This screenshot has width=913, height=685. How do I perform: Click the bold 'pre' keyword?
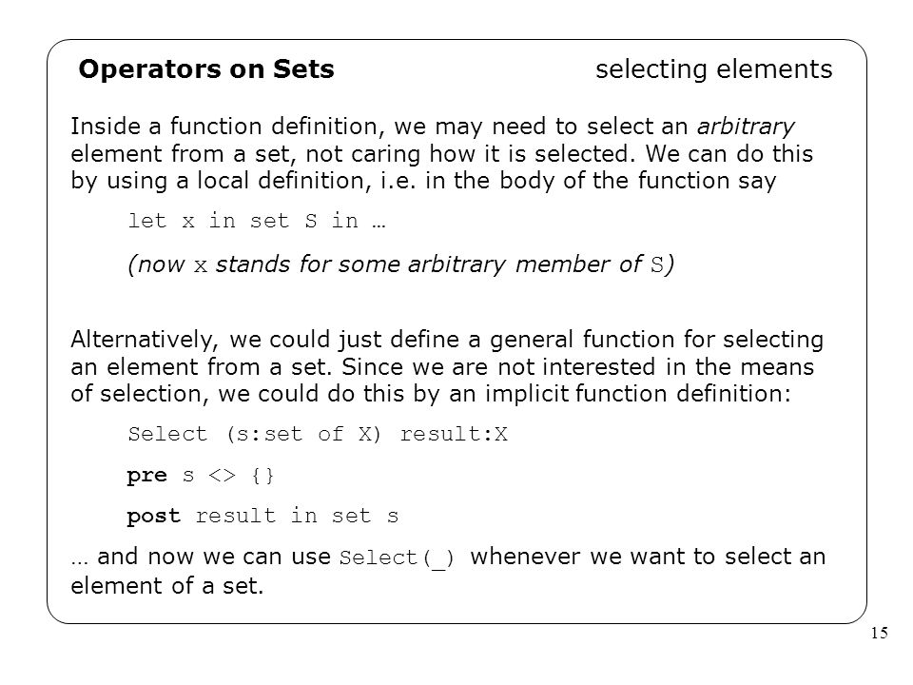click(x=146, y=476)
